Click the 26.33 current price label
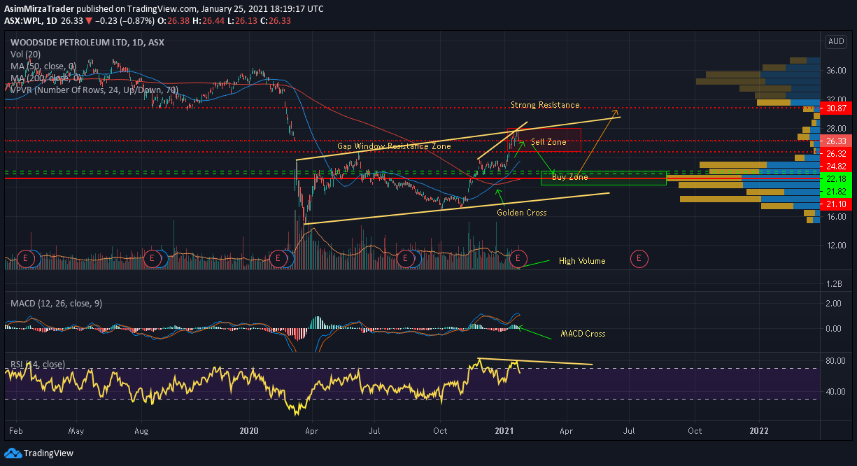 [836, 141]
